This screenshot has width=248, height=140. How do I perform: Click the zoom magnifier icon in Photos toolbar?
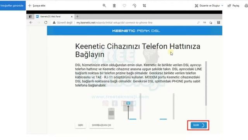click(x=104, y=5)
